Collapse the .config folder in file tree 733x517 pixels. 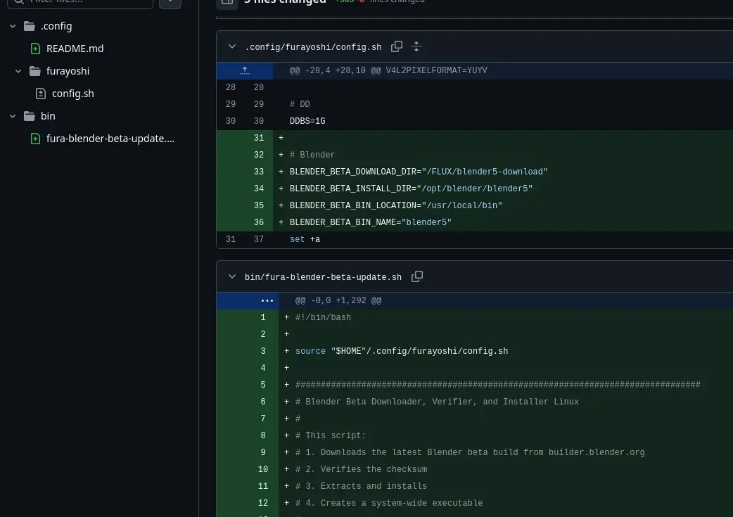[13, 26]
